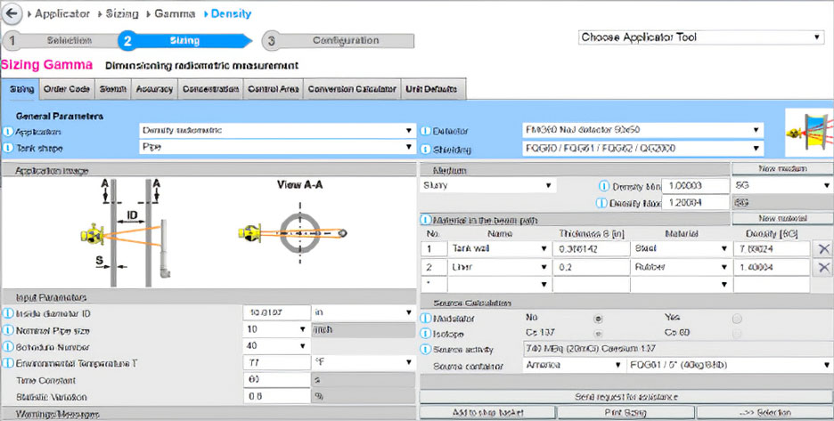
Task: Delete the Tank wall material row
Action: pyautogui.click(x=823, y=250)
